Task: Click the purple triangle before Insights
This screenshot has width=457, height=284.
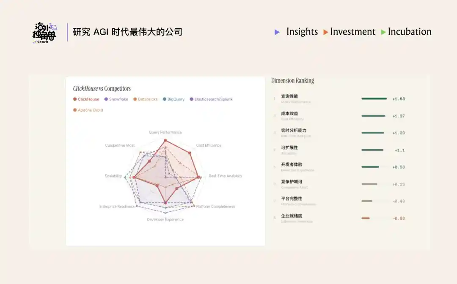Action: (x=277, y=32)
